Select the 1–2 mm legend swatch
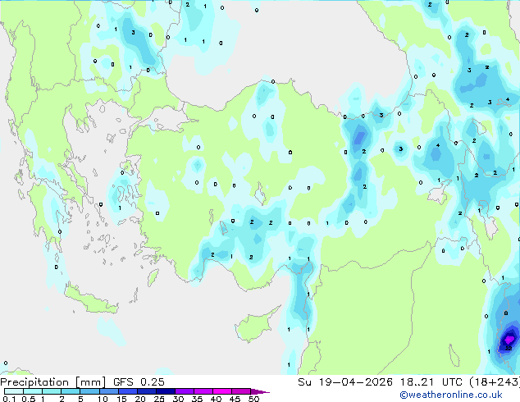 coord(52,391)
